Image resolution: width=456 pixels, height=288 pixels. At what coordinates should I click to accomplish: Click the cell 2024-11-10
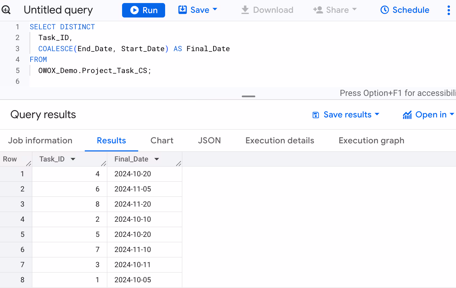point(145,250)
